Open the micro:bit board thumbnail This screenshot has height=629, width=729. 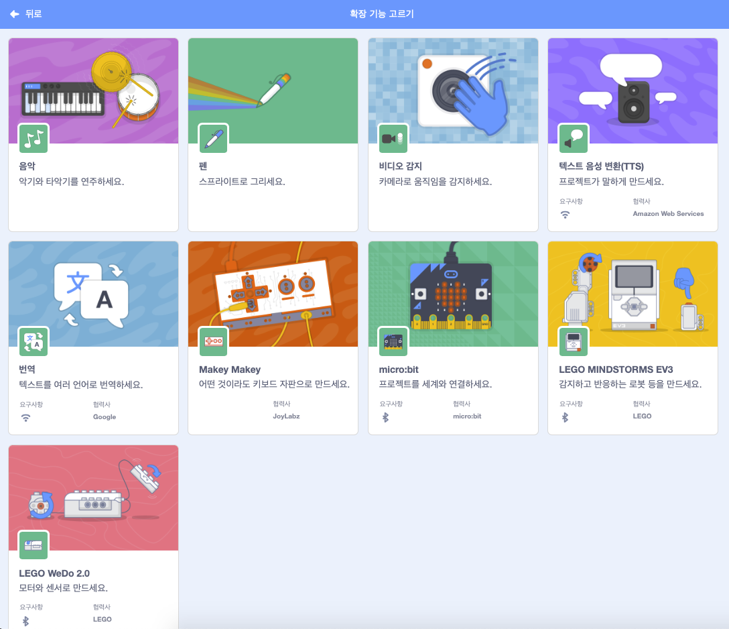pyautogui.click(x=454, y=294)
